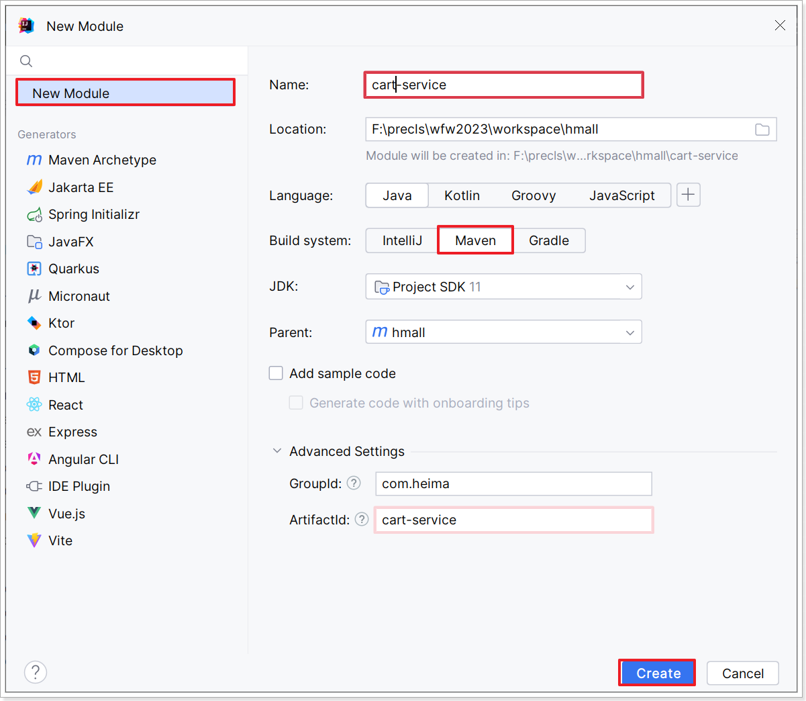Add another language with plus button
Image resolution: width=806 pixels, height=701 pixels.
pyautogui.click(x=689, y=195)
